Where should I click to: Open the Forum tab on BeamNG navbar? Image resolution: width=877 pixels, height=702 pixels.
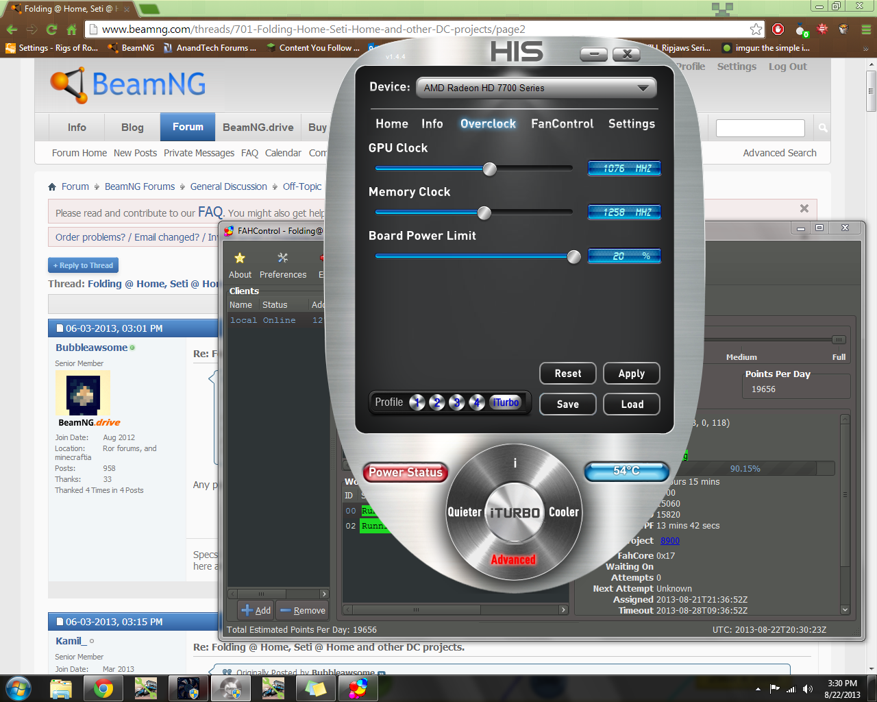point(188,127)
